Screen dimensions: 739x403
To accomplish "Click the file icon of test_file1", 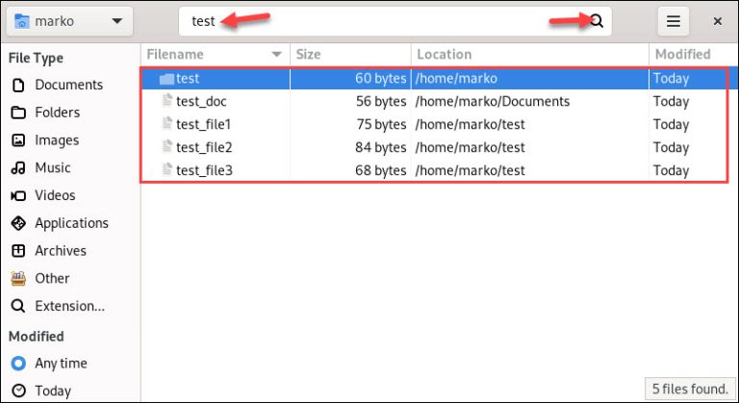I will coord(166,123).
